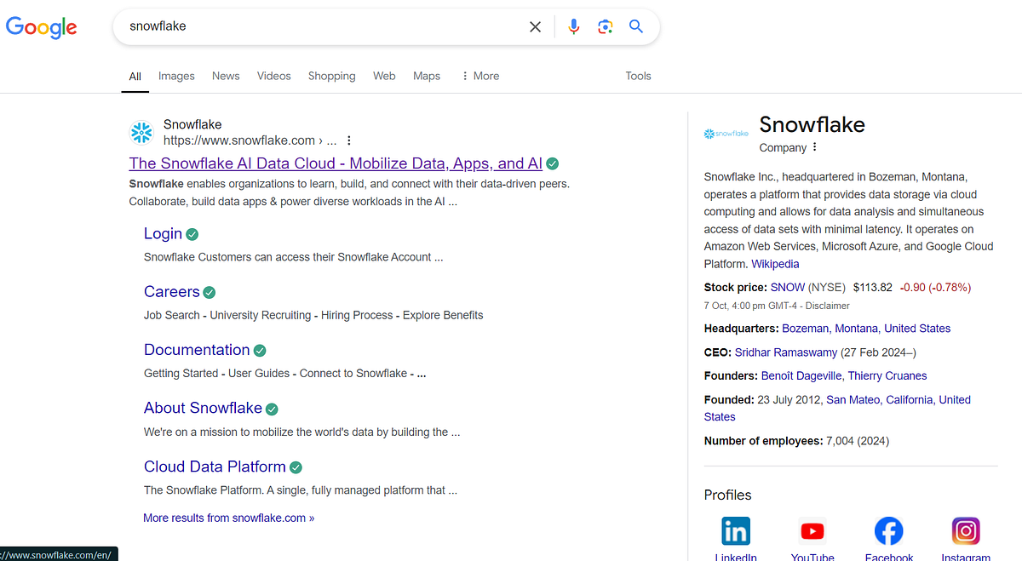Clear the search query with the X icon
The image size is (1022, 561).
point(535,26)
